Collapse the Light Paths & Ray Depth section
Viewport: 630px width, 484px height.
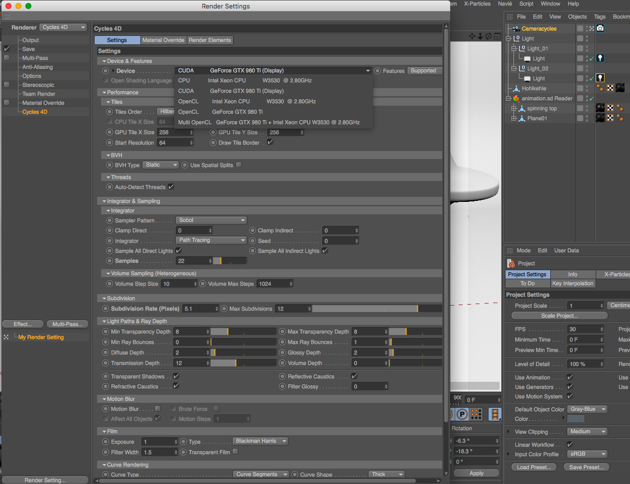coord(104,322)
